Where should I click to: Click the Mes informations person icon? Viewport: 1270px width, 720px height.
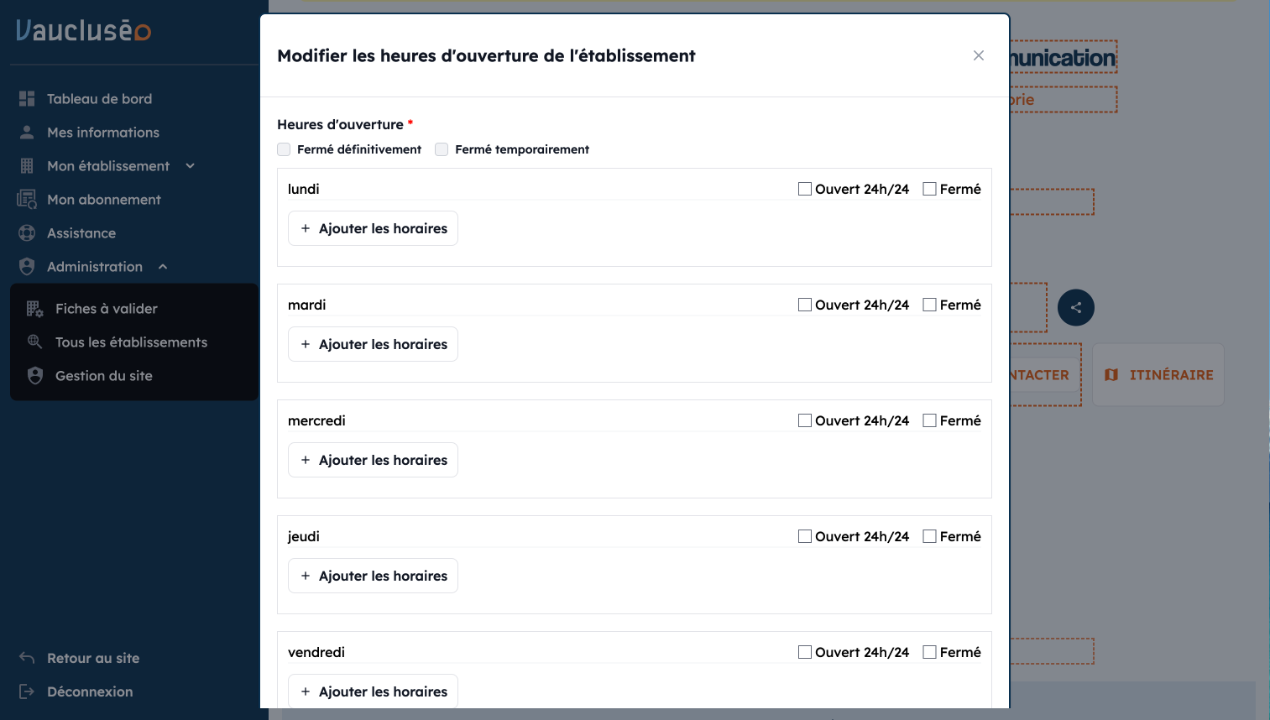pyautogui.click(x=27, y=133)
